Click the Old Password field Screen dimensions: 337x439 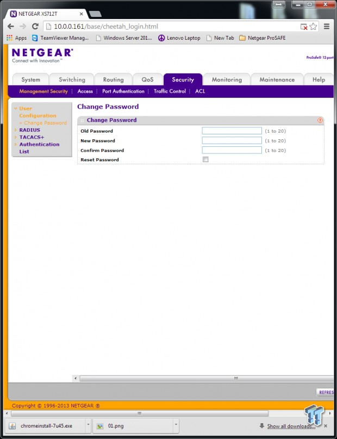(x=232, y=131)
